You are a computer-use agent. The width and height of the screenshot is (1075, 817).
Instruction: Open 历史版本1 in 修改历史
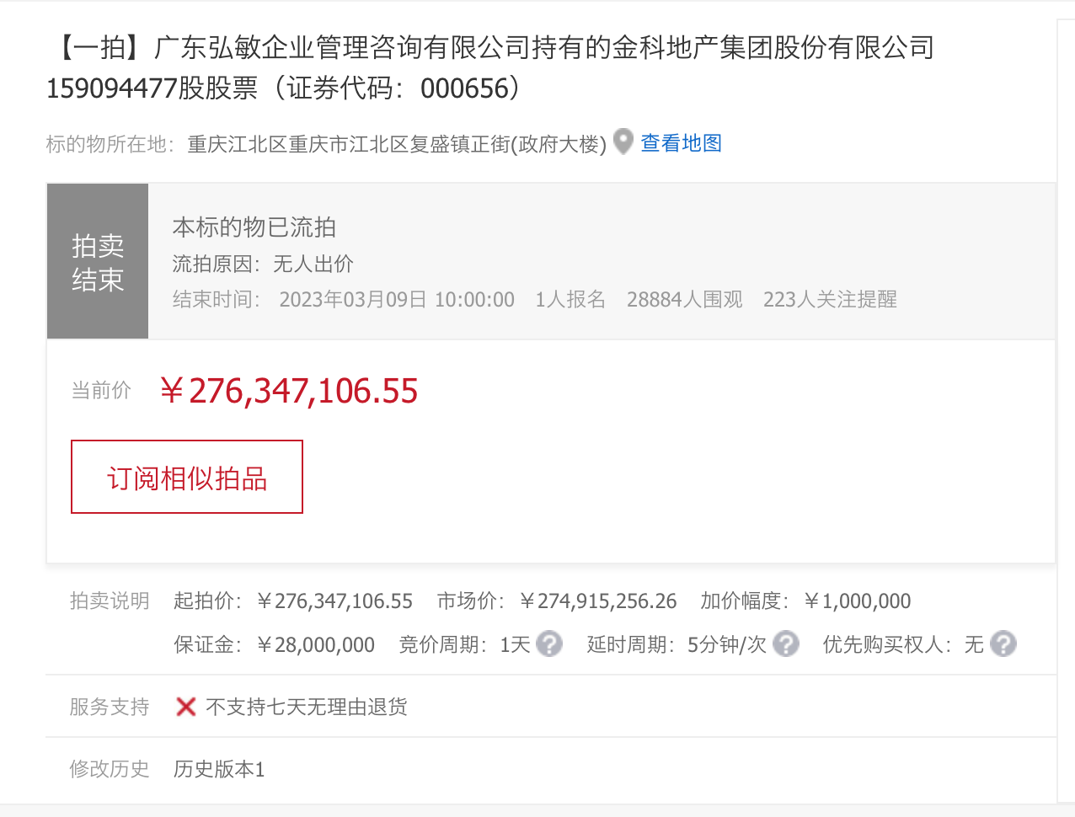(x=219, y=769)
